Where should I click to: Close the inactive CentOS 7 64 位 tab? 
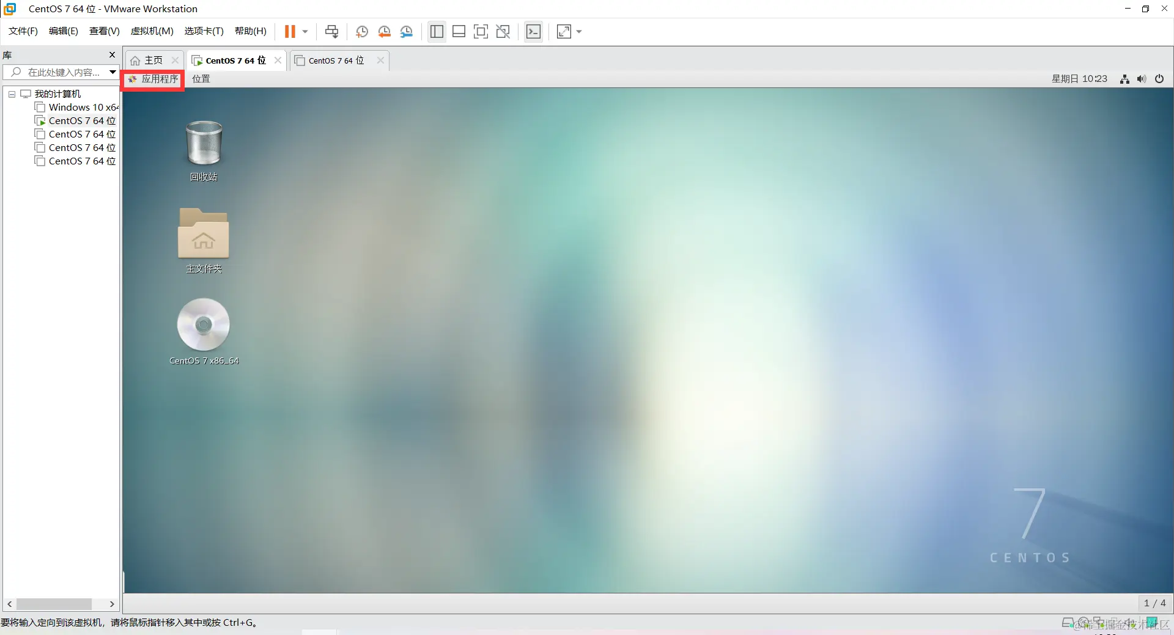pyautogui.click(x=380, y=61)
